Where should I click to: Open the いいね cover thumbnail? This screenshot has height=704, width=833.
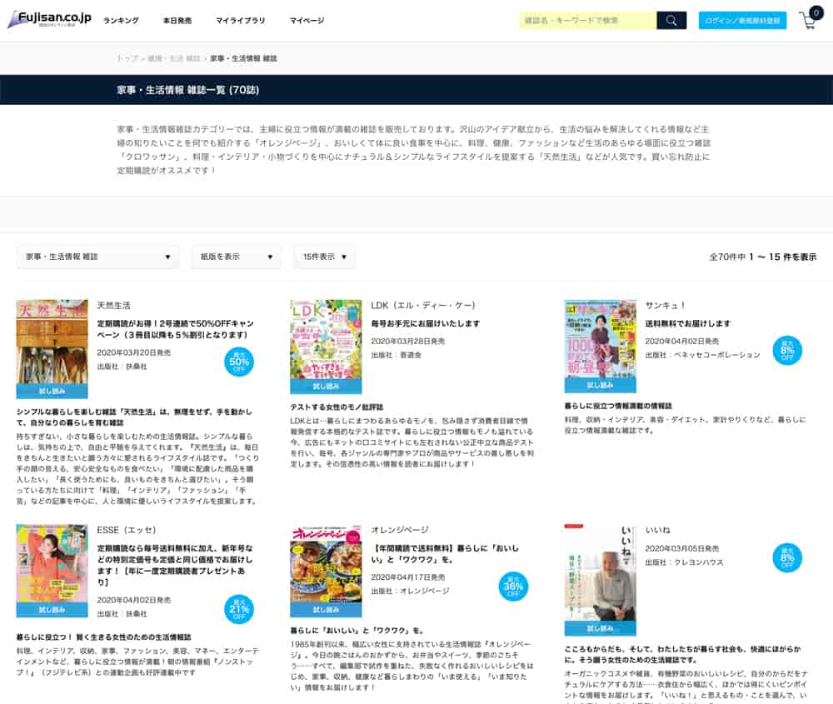tap(600, 572)
